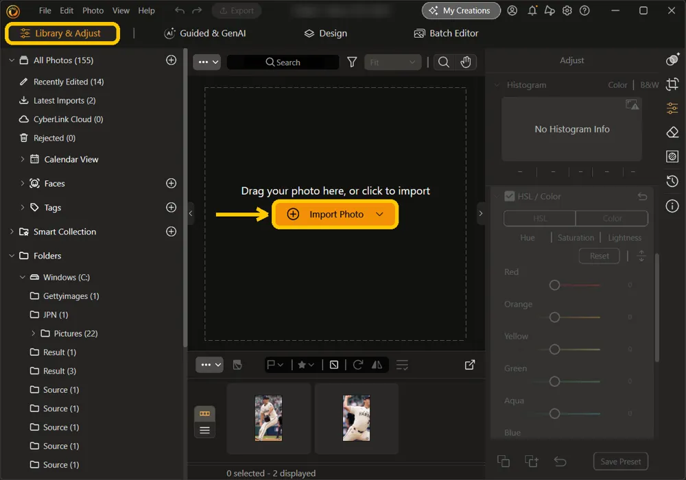Click the flip photo icon
Viewport: 686px width, 480px height.
pyautogui.click(x=377, y=365)
